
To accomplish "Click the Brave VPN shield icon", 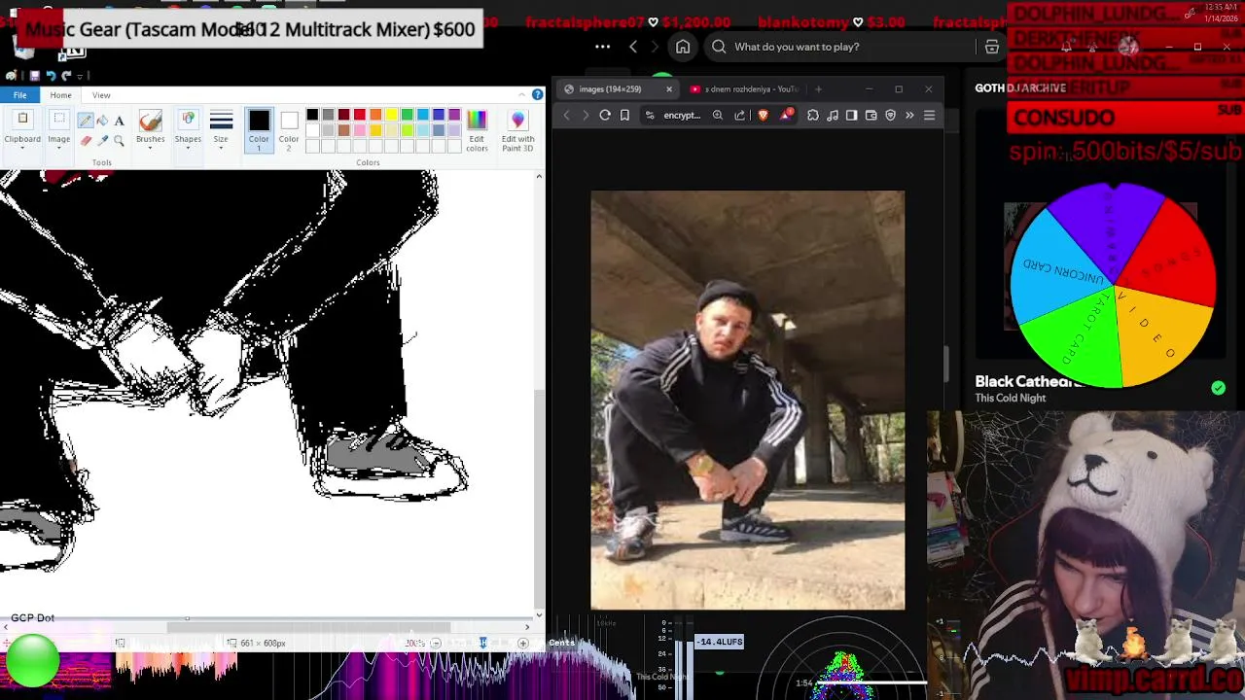I will click(x=890, y=115).
